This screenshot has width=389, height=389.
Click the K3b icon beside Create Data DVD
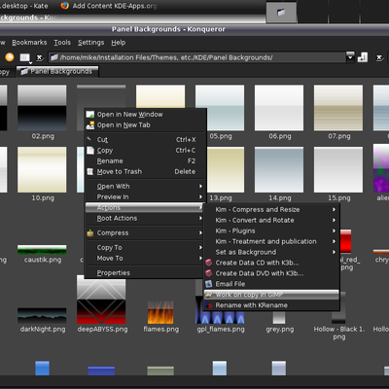tap(209, 273)
